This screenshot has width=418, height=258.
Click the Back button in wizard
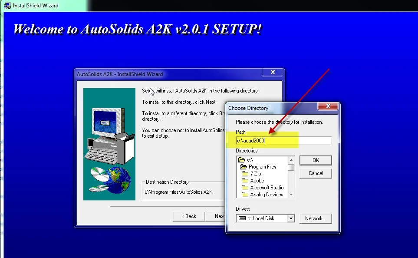pyautogui.click(x=189, y=216)
